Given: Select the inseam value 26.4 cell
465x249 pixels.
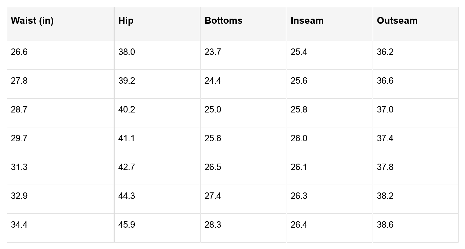Looking at the screenshot, I should point(299,225).
